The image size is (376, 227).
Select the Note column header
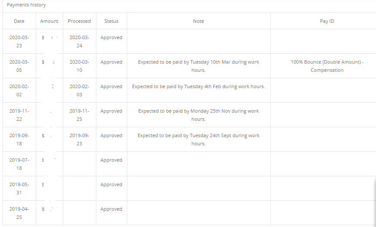pyautogui.click(x=198, y=21)
